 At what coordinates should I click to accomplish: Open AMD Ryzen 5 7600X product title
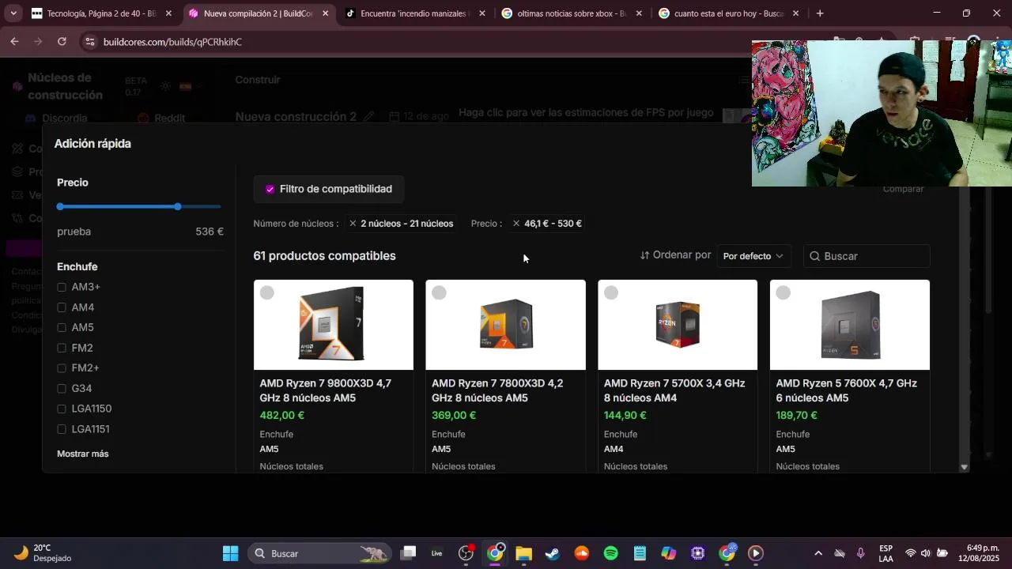847,390
